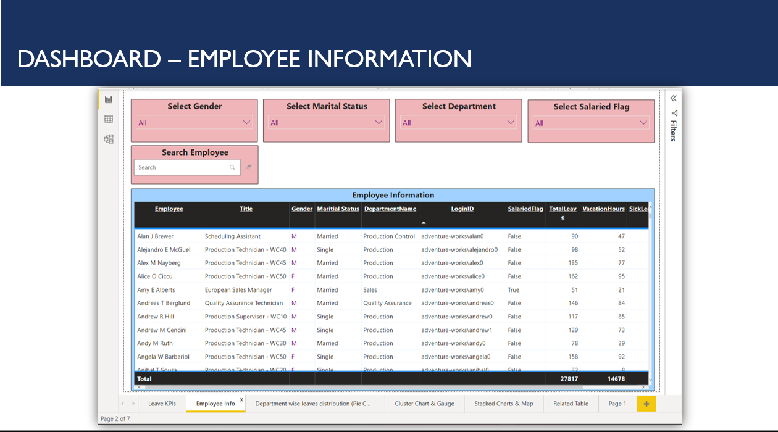Click the Filters pane label
This screenshot has height=432, width=778.
[674, 131]
